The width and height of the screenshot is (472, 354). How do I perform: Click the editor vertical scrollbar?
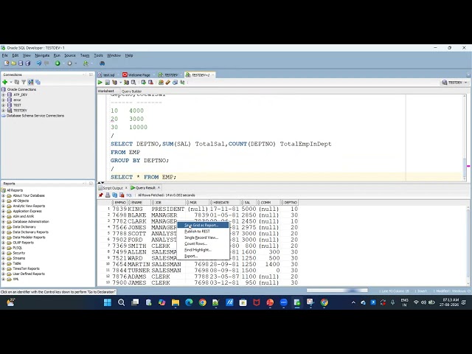[x=464, y=137]
